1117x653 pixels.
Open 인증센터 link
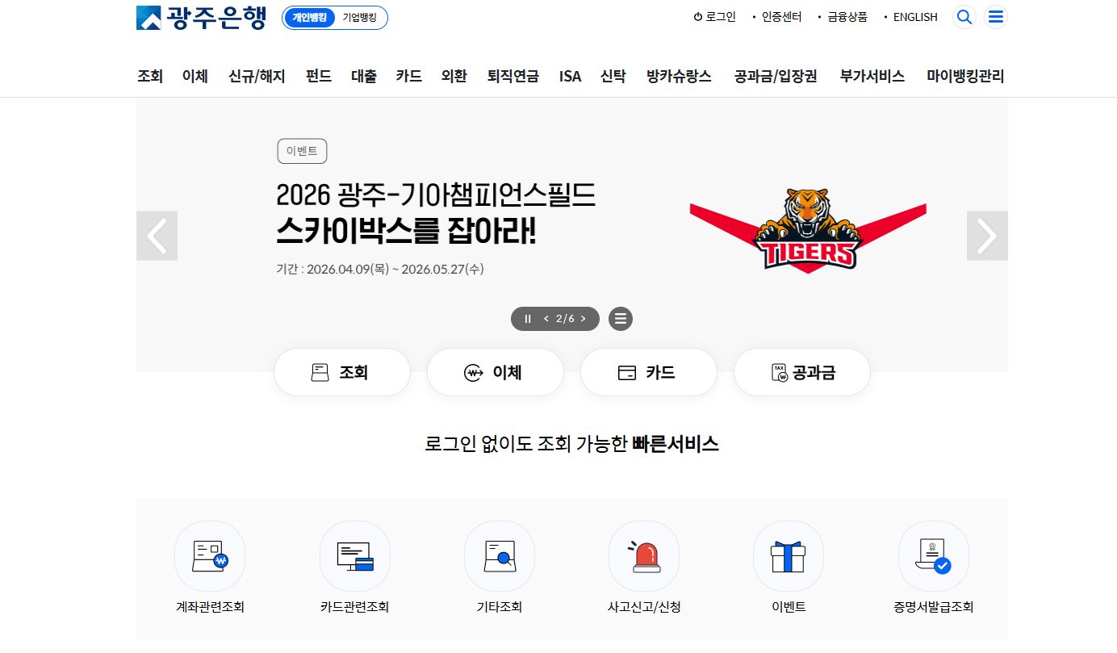click(781, 17)
